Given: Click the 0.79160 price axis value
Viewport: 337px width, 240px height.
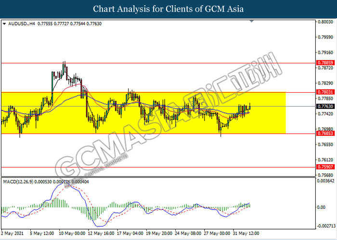Looking at the screenshot, I should [x=325, y=52].
